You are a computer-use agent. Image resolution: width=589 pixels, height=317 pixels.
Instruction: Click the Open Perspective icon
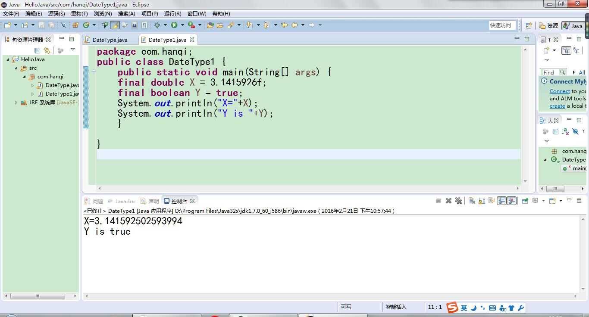pyautogui.click(x=529, y=25)
